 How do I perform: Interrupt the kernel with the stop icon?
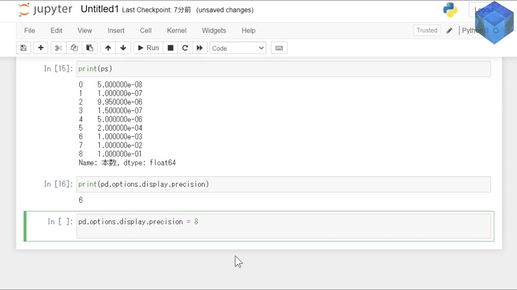(x=171, y=48)
